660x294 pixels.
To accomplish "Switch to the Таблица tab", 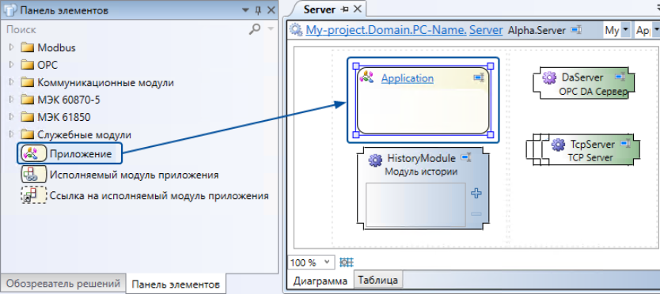I will tap(378, 279).
